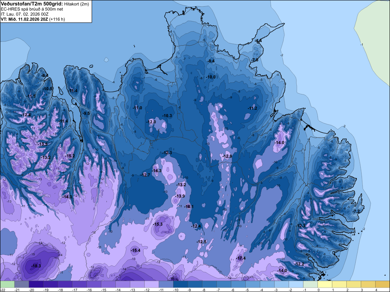Select the -9.5 temperature label
This screenshot has height=292, width=390.
pos(86,113)
